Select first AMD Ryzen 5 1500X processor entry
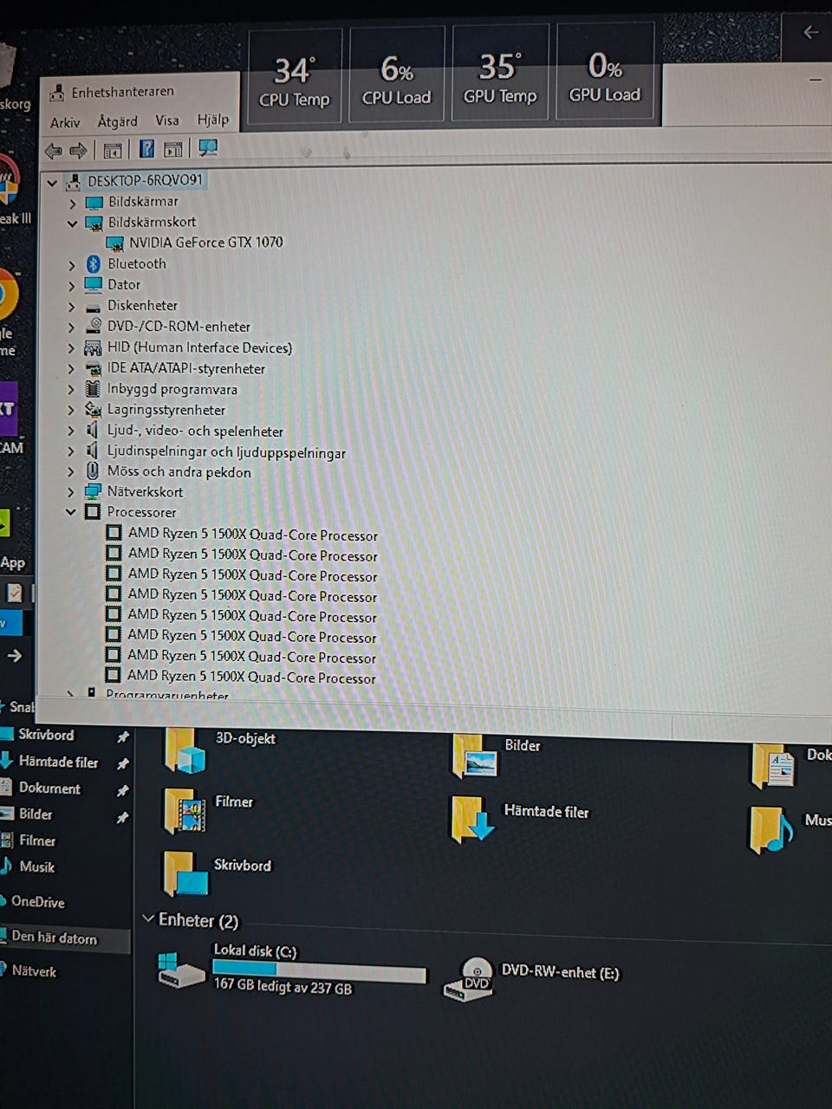 point(252,535)
